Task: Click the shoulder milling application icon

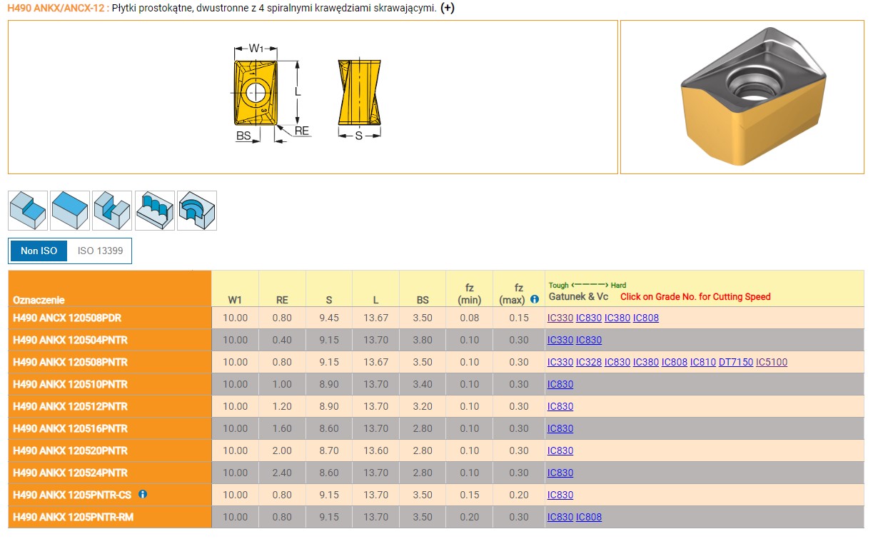Action: pos(28,211)
